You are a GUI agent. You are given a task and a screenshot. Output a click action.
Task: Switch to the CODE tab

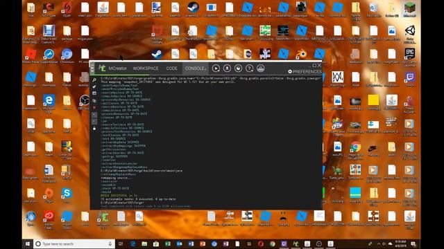(171, 68)
